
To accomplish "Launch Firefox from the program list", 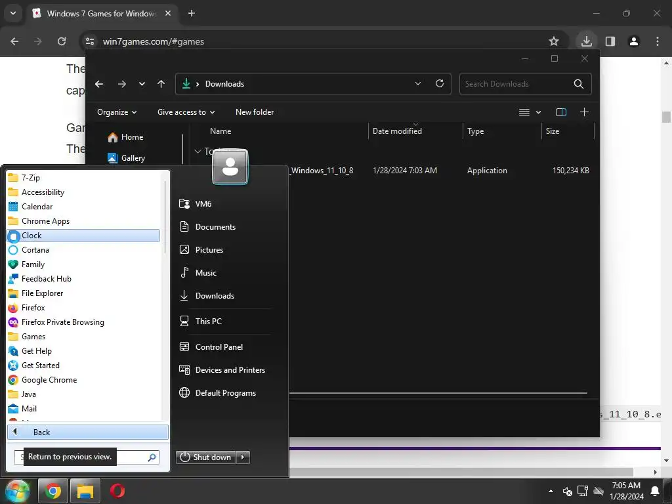I will point(83,308).
